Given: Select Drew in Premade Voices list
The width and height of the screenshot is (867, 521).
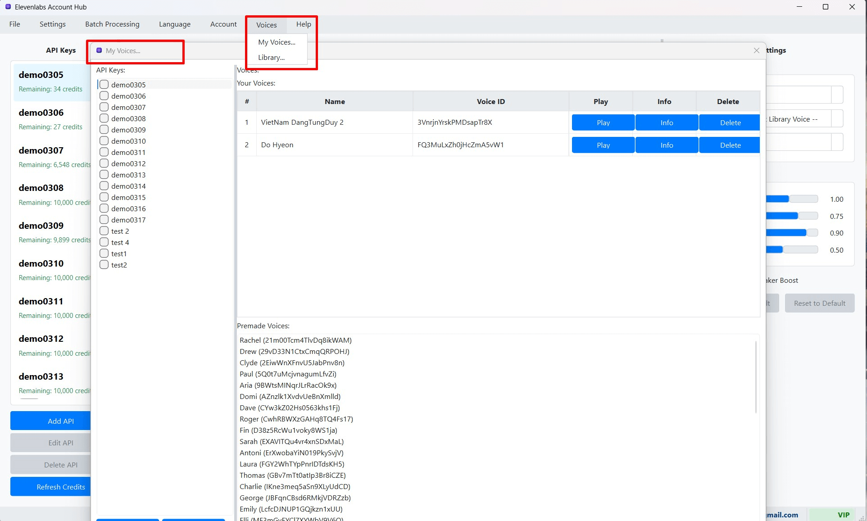Looking at the screenshot, I should [295, 351].
